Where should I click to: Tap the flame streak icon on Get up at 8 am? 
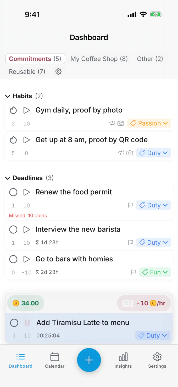13,140
